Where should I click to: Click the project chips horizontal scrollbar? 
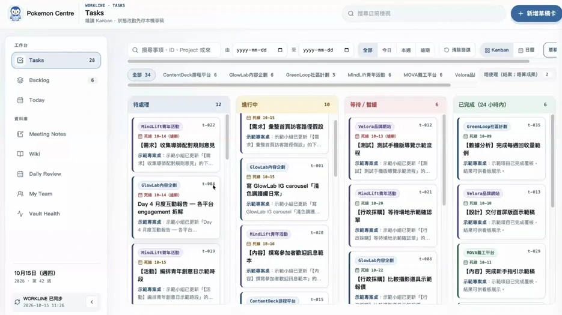289,85
